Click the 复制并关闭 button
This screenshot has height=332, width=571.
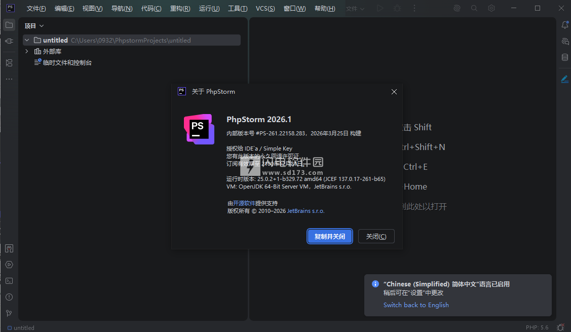tap(329, 237)
